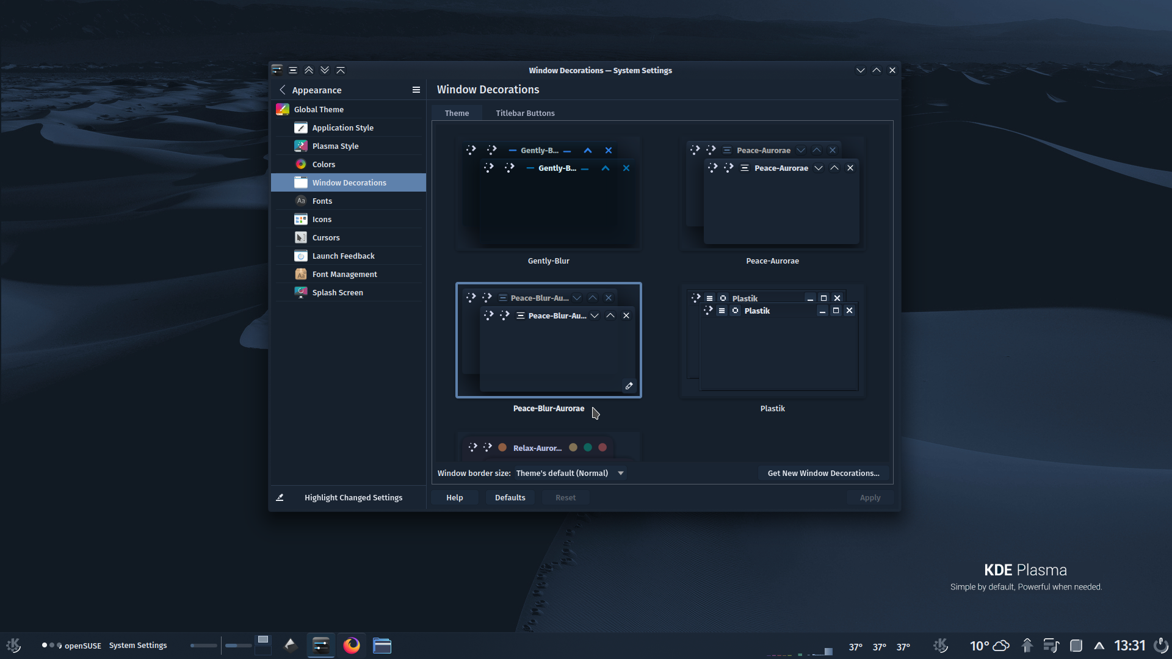Image resolution: width=1172 pixels, height=659 pixels.
Task: Click Get New Window Decorations button
Action: pos(823,473)
